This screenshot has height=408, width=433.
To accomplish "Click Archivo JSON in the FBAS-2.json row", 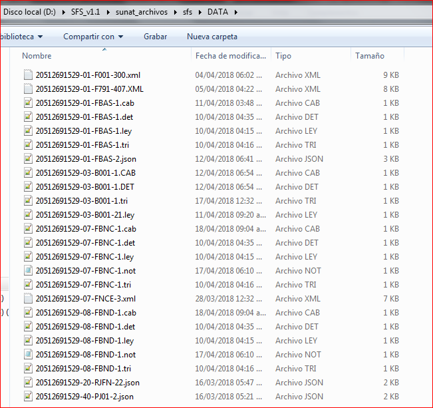I will pyautogui.click(x=299, y=159).
